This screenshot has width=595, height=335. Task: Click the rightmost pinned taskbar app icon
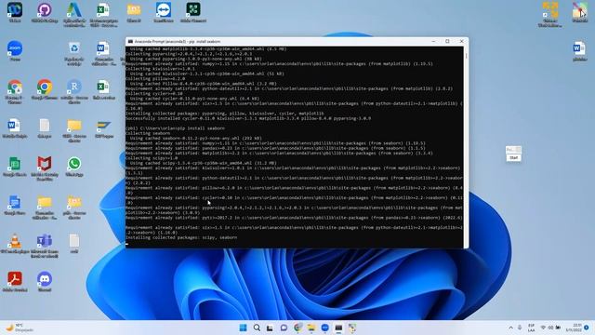tap(352, 328)
